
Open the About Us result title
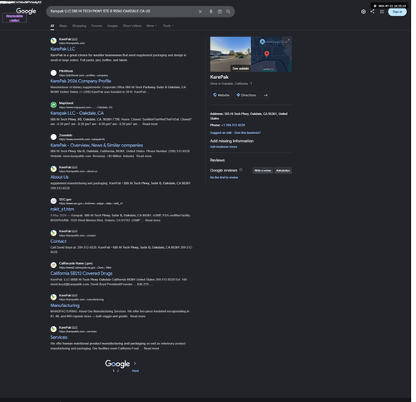coord(59,177)
